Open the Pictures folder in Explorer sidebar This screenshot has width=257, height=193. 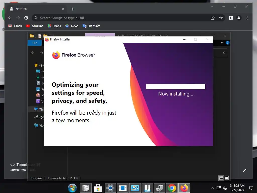point(40,89)
